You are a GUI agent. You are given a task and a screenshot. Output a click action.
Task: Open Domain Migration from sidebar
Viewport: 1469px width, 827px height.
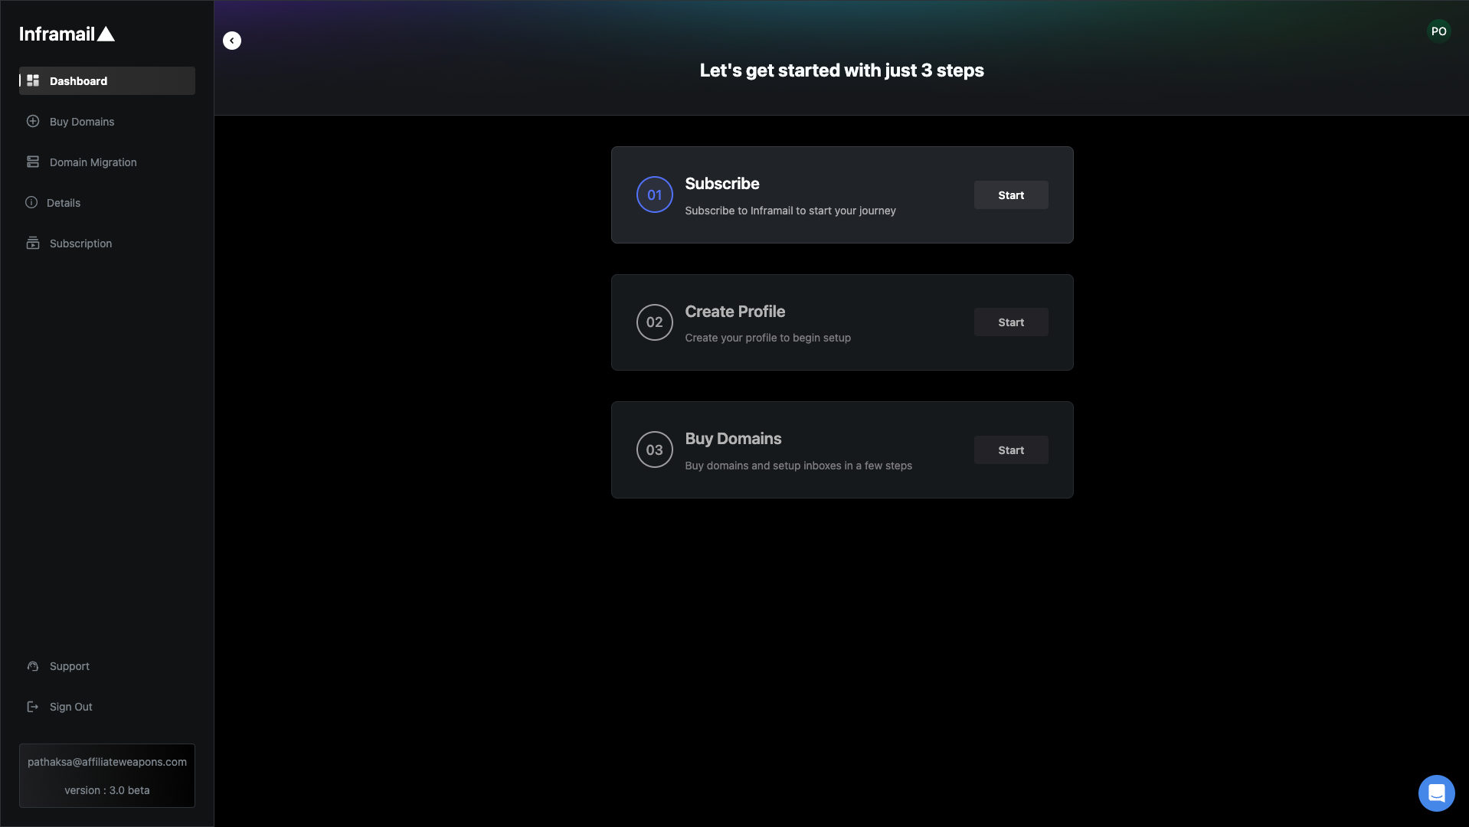click(x=93, y=162)
